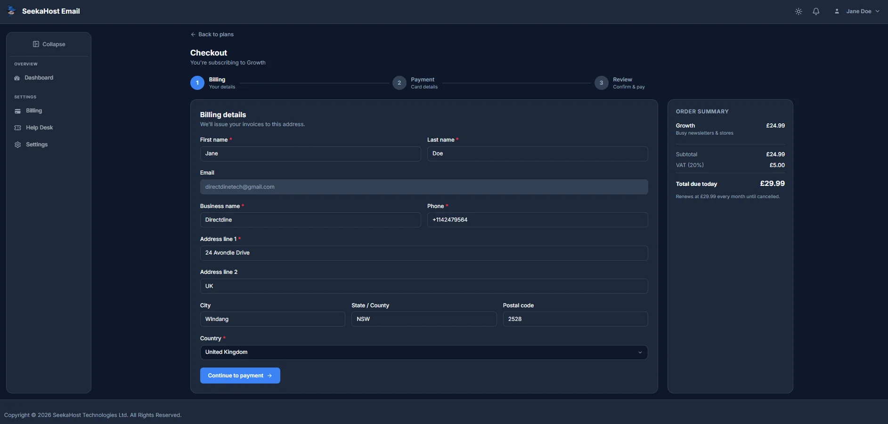Edit the Phone number field
This screenshot has height=424, width=888.
pos(538,220)
